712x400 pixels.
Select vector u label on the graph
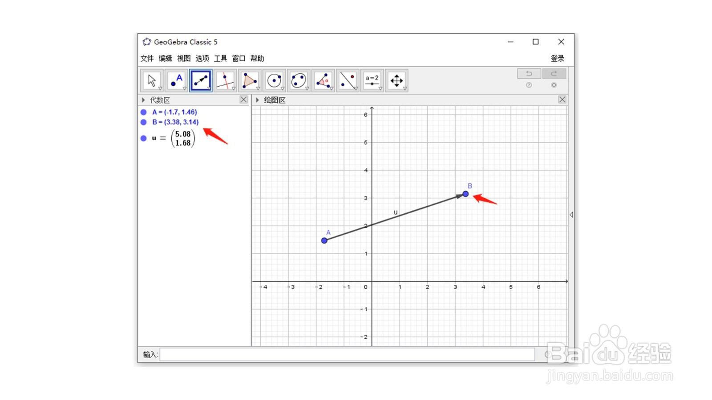click(396, 212)
